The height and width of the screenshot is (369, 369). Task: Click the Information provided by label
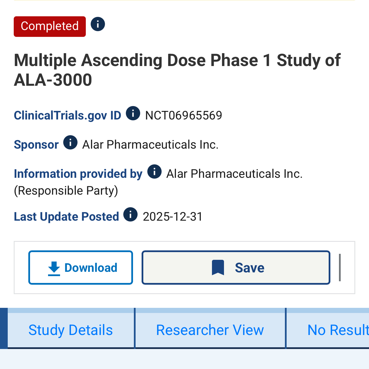(x=78, y=174)
